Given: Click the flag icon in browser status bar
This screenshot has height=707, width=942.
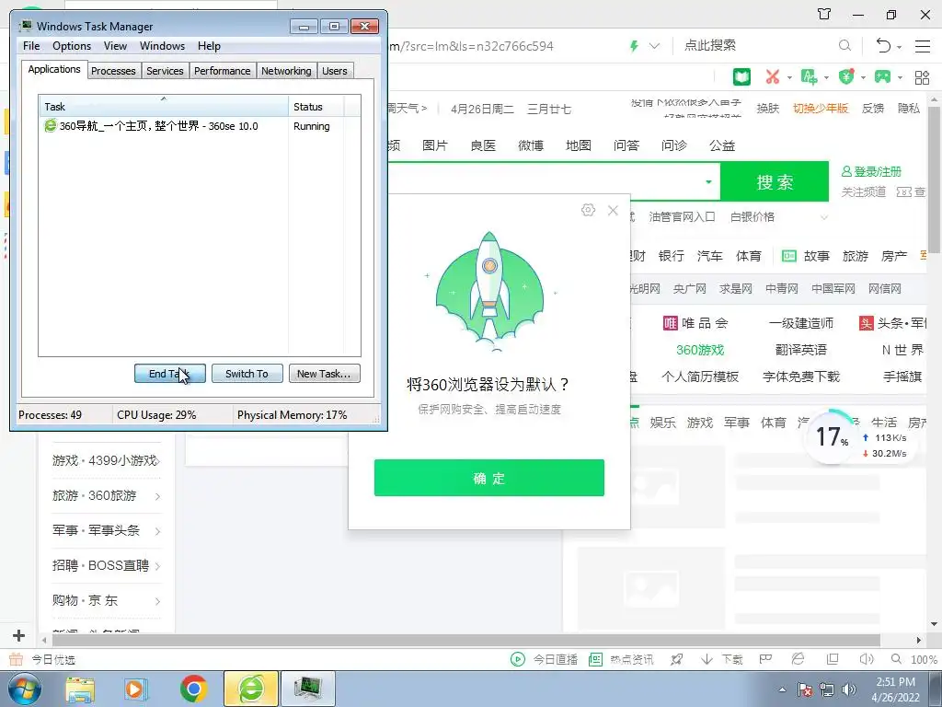Looking at the screenshot, I should (765, 659).
